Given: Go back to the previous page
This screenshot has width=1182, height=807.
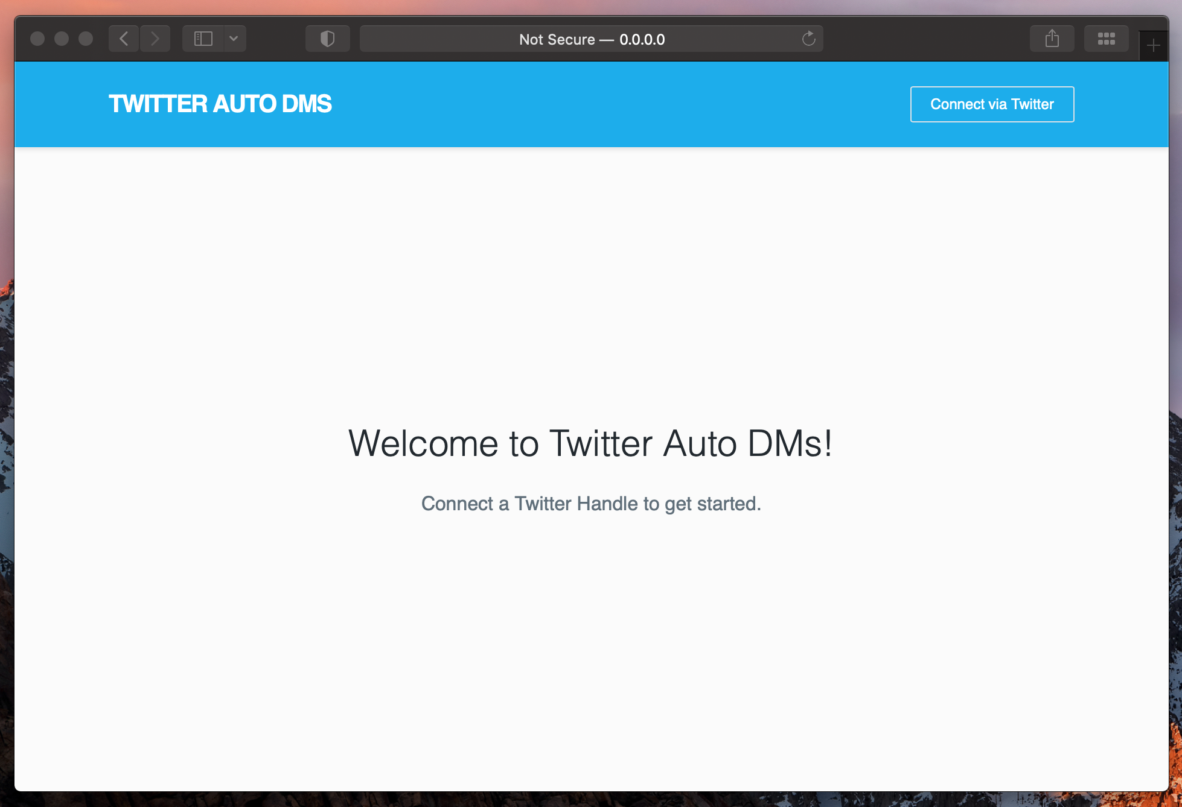Looking at the screenshot, I should click(x=124, y=39).
